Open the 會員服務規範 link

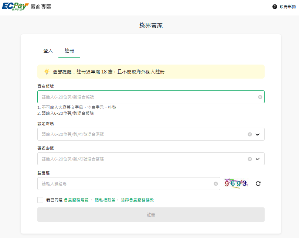[76, 200]
